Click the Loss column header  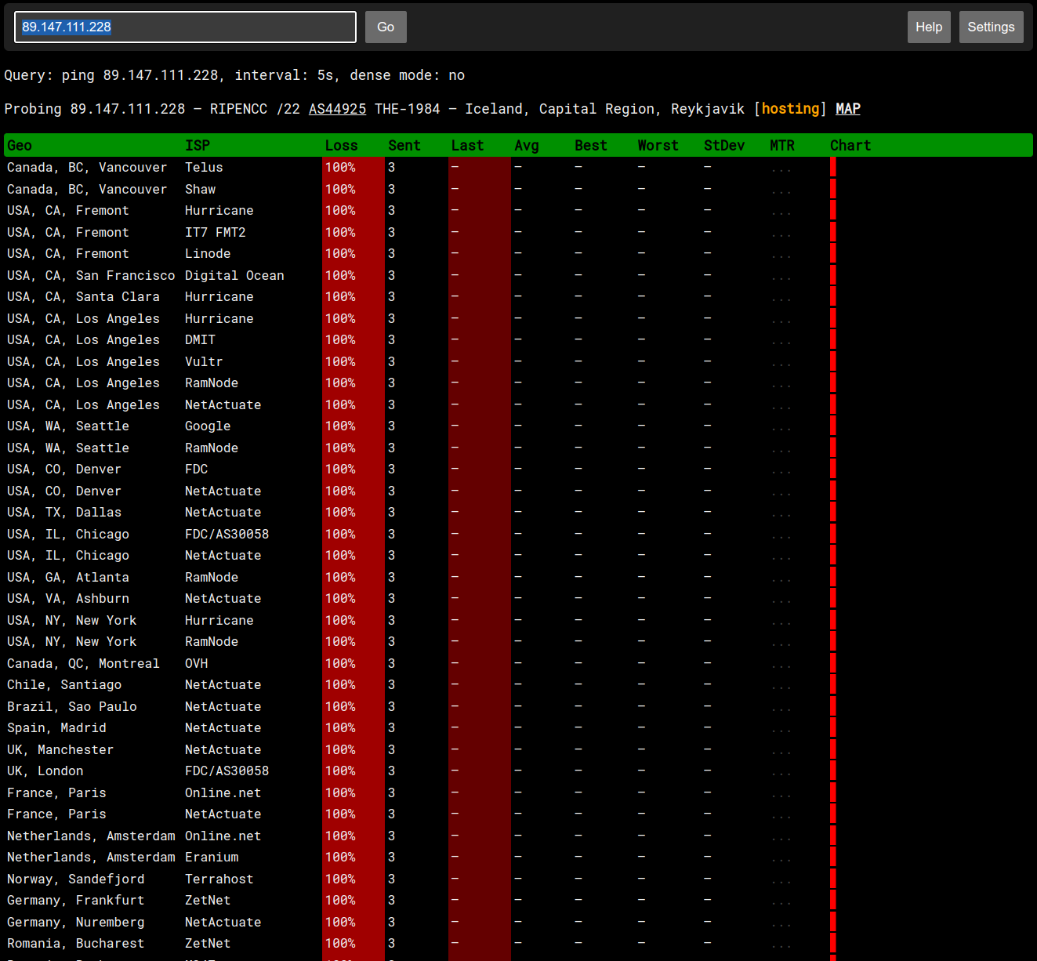click(341, 145)
